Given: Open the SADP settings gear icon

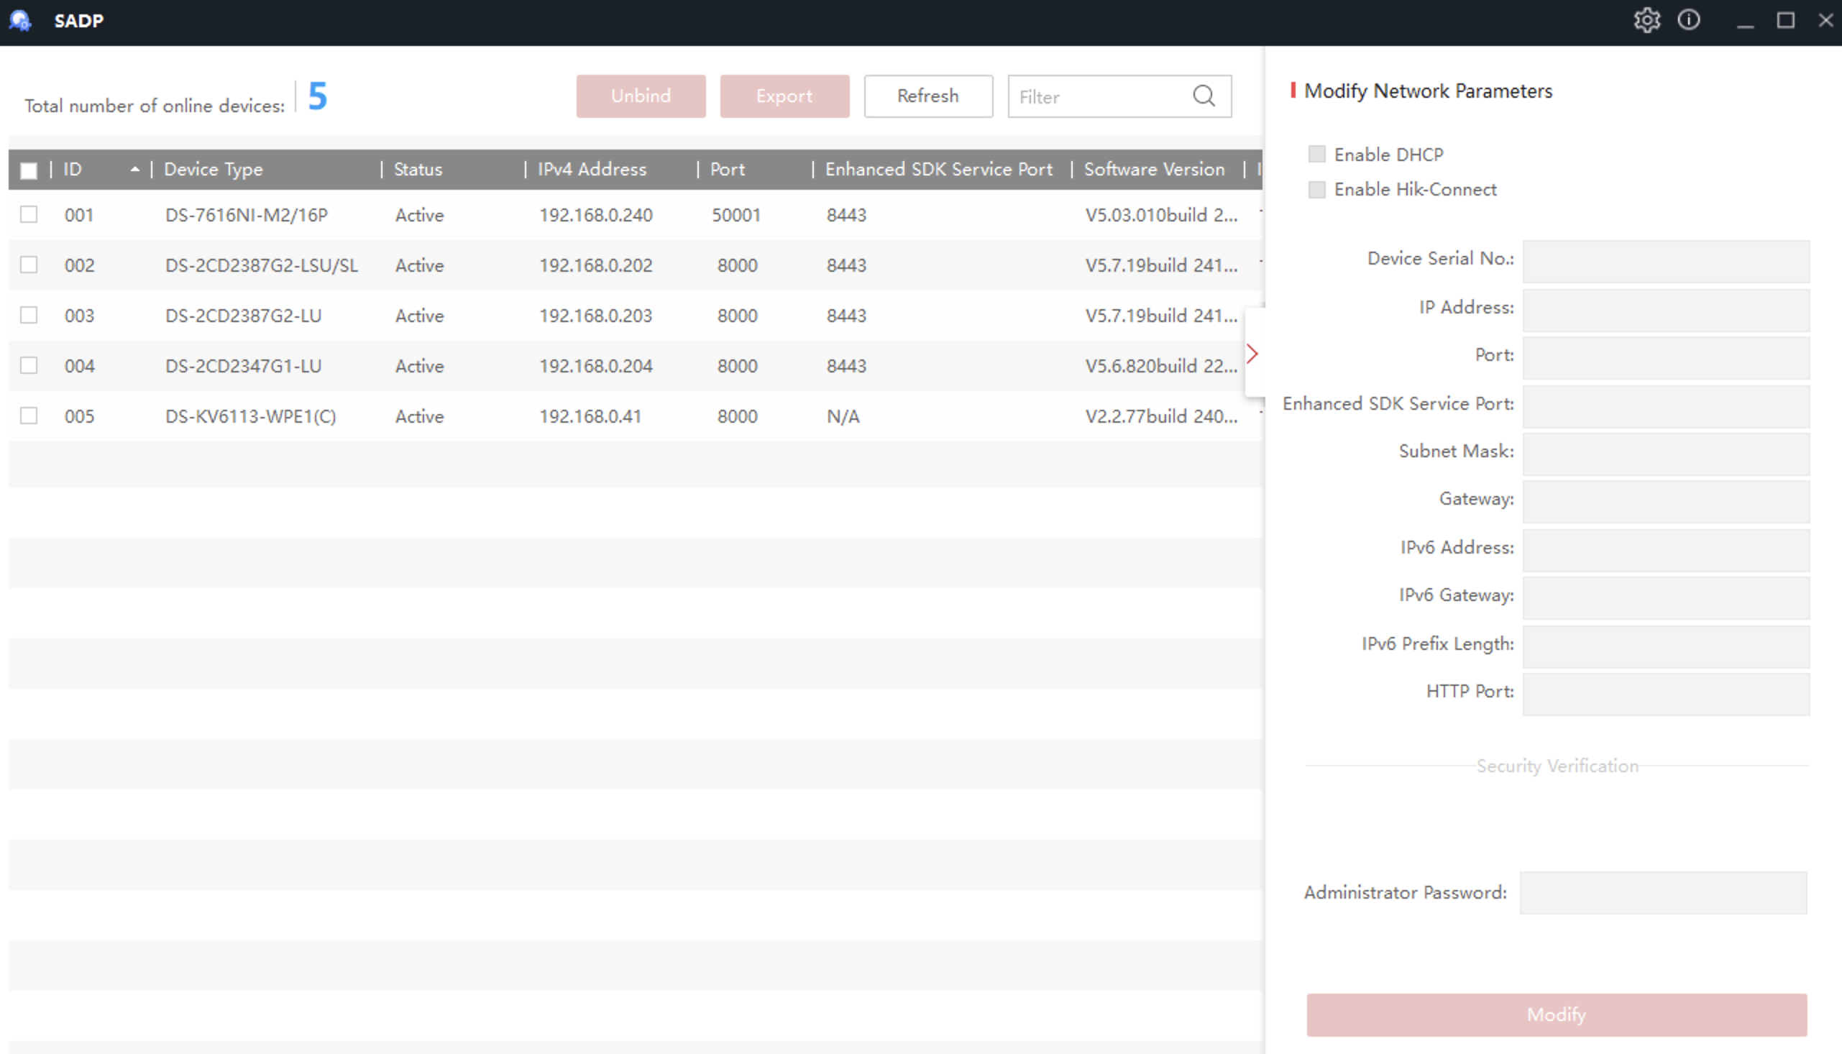Looking at the screenshot, I should [x=1646, y=19].
